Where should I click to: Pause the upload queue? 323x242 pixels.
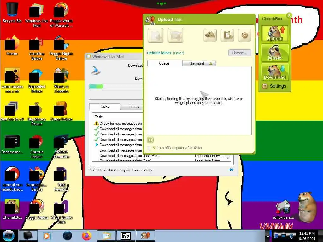click(150, 140)
